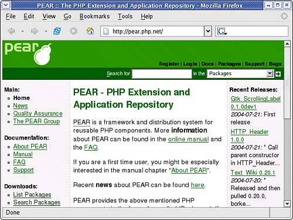Screen dimensions: 293x220
Task: Open the HTTP_Header 1.0.0 release link
Action: pos(250,136)
